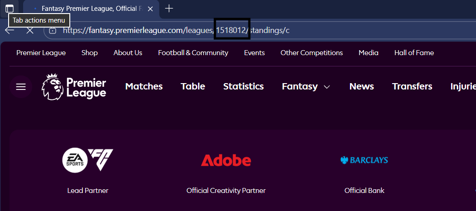Screen dimensions: 476x211
Task: Stop loading the page with X
Action: tap(30, 30)
